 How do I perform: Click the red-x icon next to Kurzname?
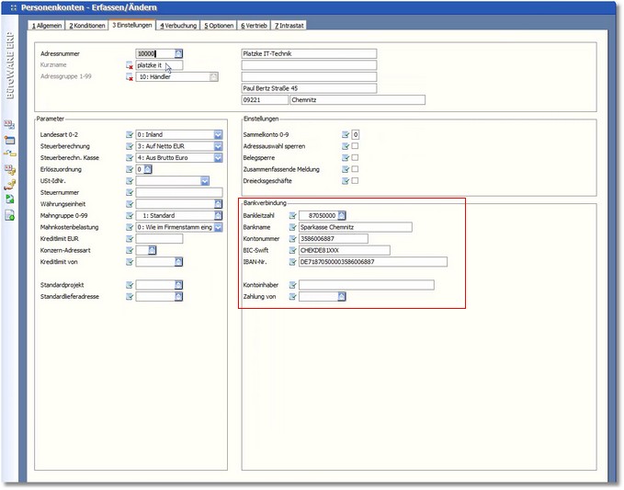coord(129,65)
